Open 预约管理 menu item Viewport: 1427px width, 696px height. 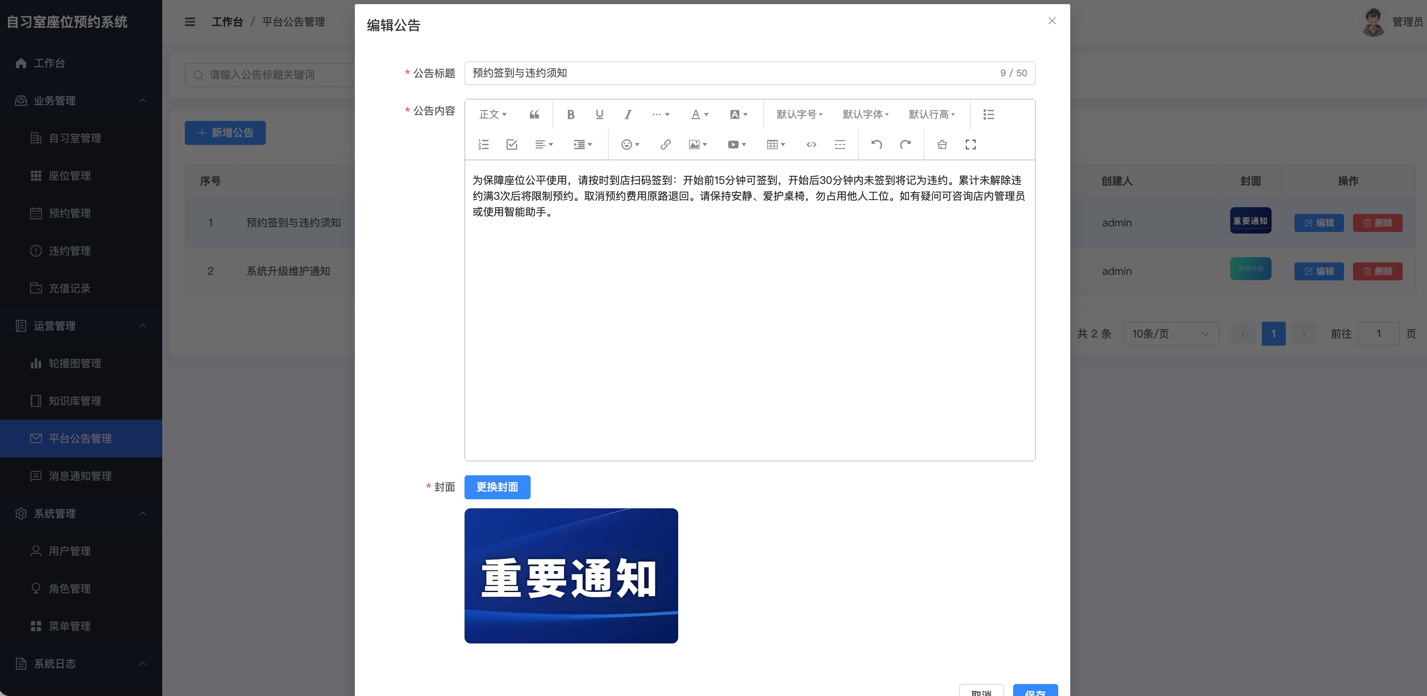click(x=81, y=213)
